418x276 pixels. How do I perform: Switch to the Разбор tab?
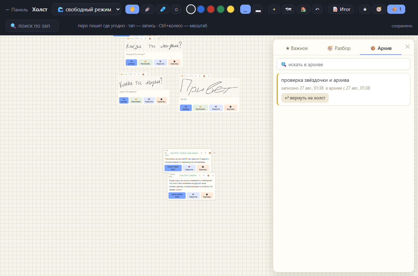(339, 48)
